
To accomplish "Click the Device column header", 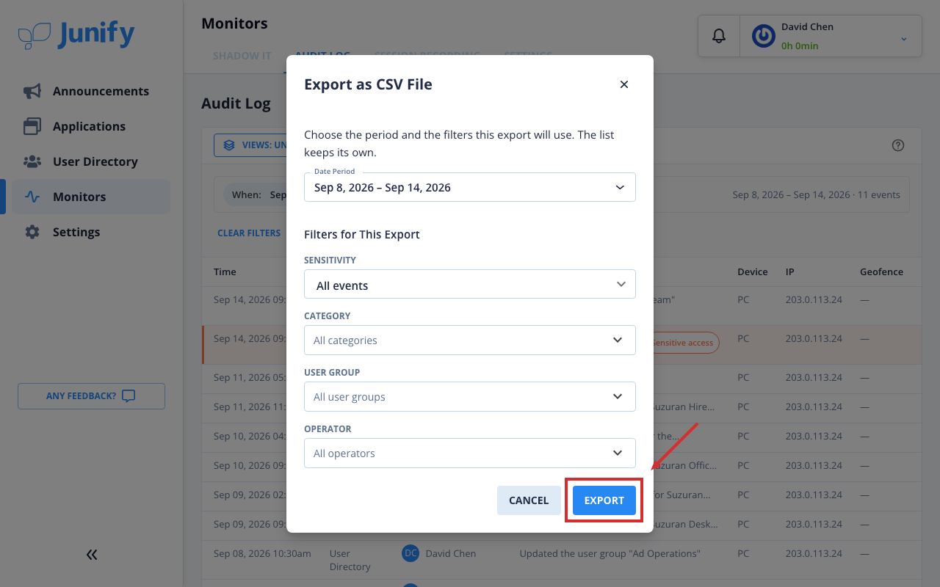I will [753, 271].
